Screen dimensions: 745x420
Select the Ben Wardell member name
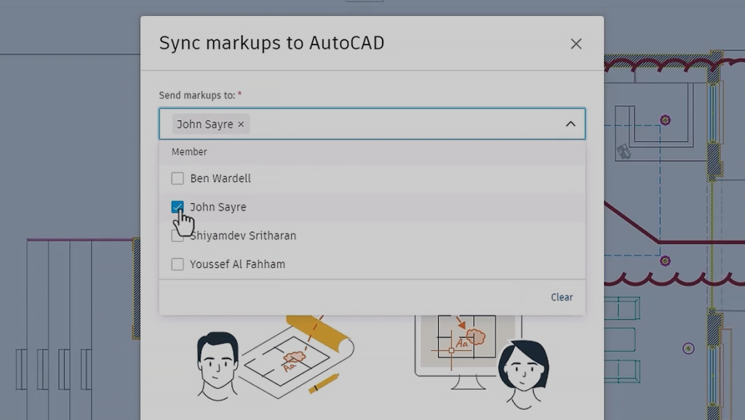(220, 178)
